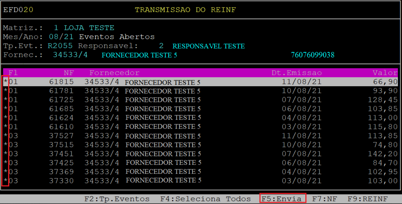Screen dimensions: 402x204
Task: Click NF number 37451
Action: [x=61, y=154]
